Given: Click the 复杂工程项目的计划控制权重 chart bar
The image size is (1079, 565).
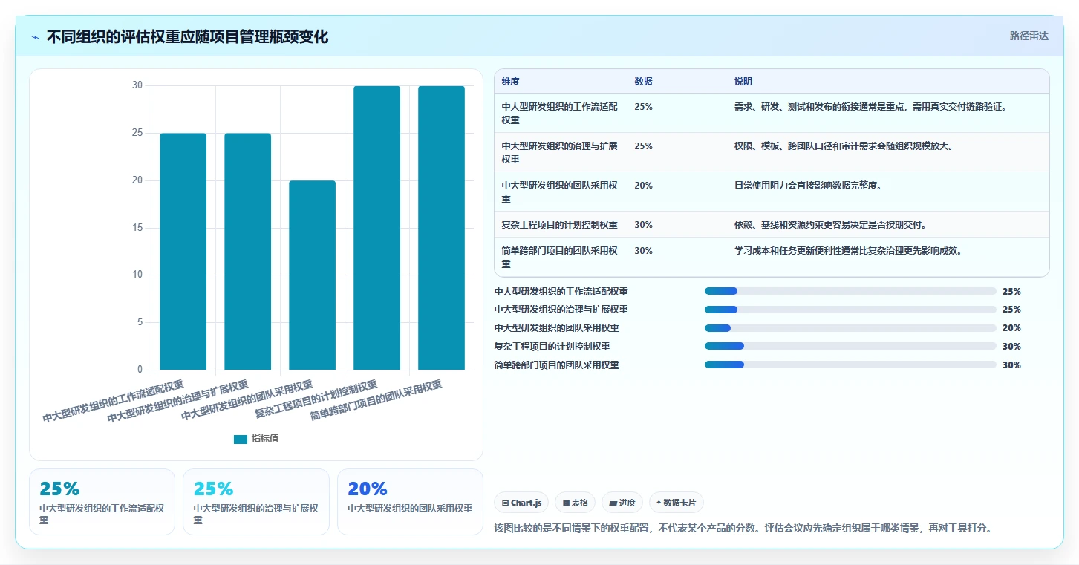Looking at the screenshot, I should coord(377,228).
